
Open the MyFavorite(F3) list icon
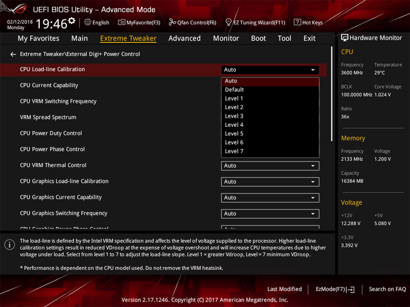coord(121,22)
